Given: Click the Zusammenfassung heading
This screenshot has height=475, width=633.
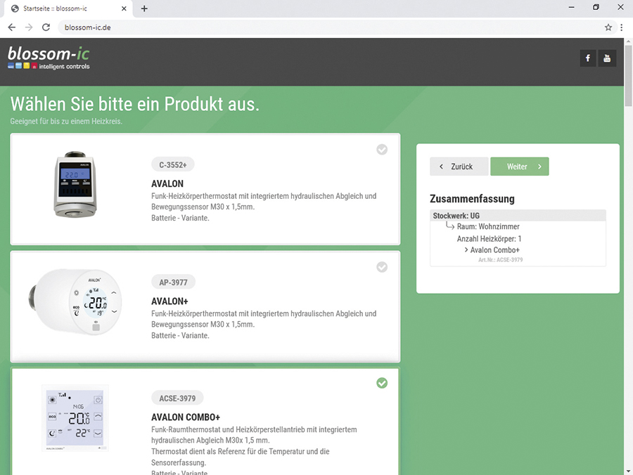Looking at the screenshot, I should tap(472, 199).
